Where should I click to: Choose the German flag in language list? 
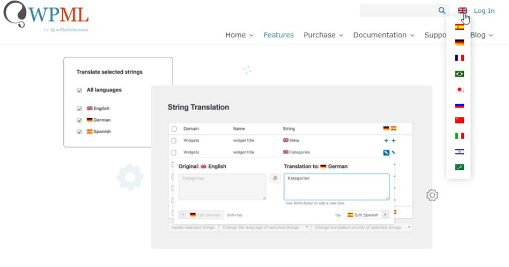click(x=459, y=43)
